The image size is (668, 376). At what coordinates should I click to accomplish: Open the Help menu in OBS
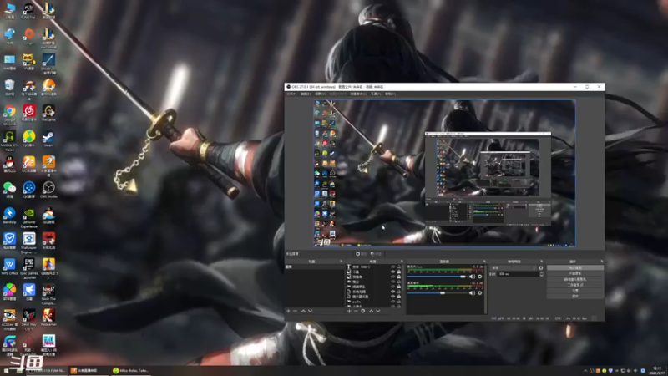coord(390,94)
